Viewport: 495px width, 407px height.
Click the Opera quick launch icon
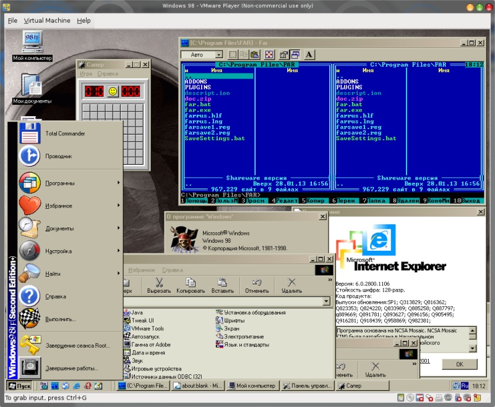click(x=88, y=386)
